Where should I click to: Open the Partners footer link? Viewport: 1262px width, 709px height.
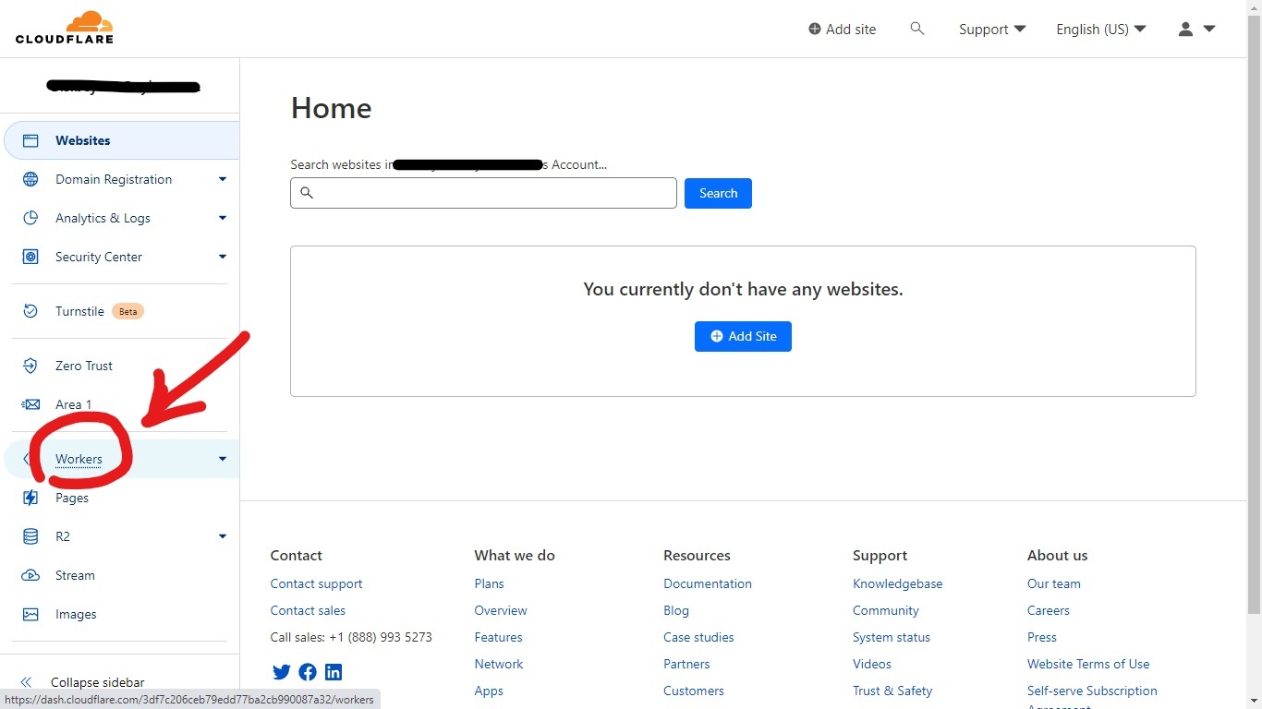point(686,664)
